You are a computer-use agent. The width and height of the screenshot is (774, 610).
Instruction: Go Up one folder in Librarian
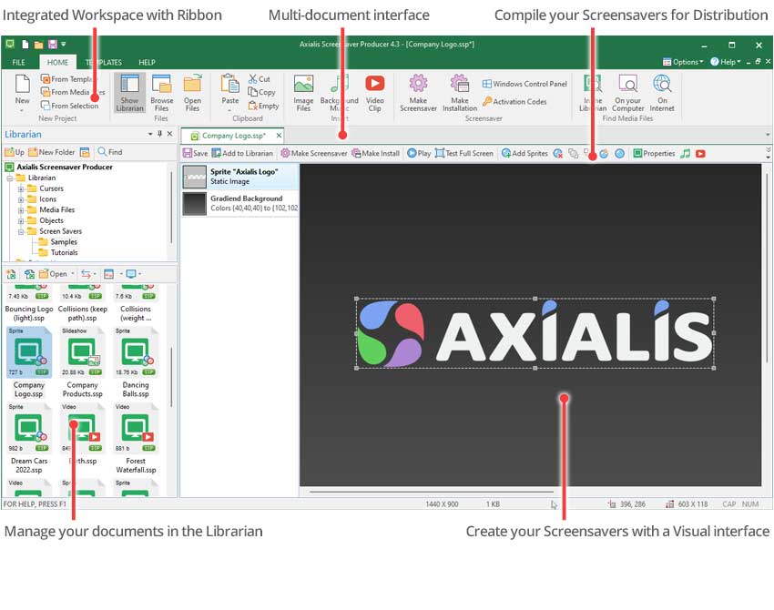(15, 152)
